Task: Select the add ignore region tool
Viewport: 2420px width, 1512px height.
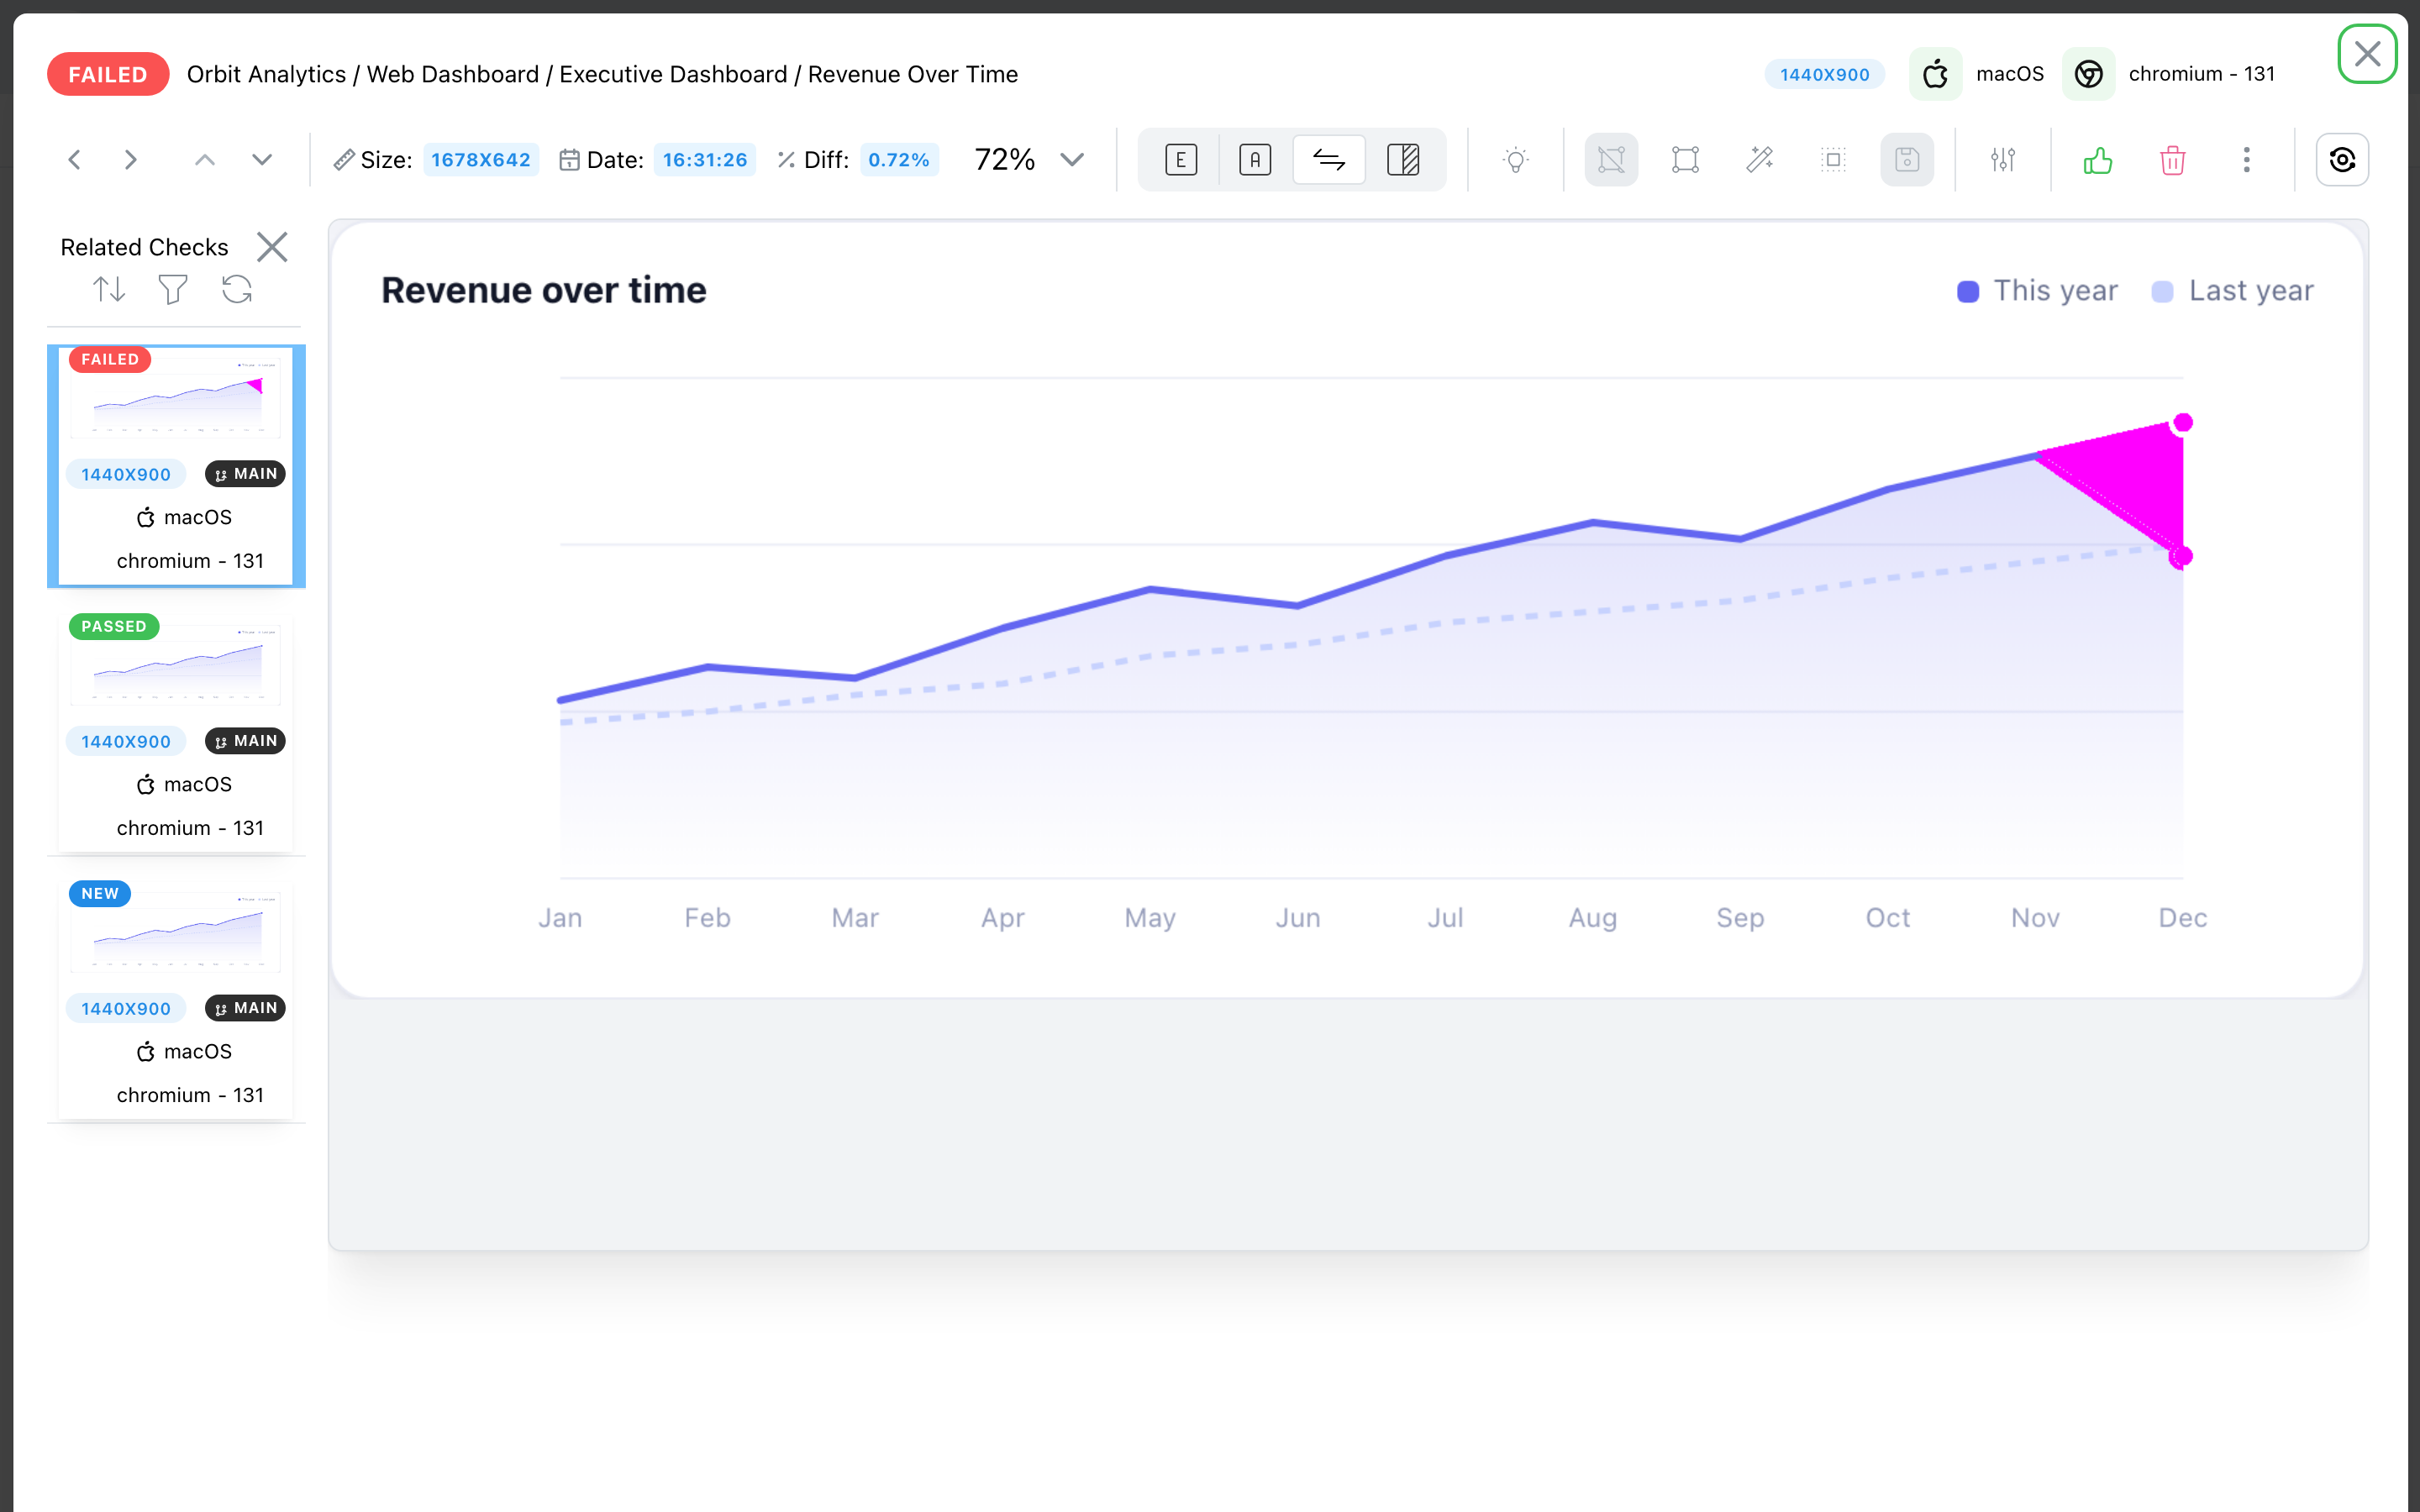Action: pos(1685,160)
